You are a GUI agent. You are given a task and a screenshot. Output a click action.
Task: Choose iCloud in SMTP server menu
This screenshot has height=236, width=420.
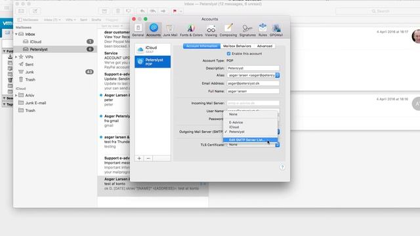coord(250,127)
